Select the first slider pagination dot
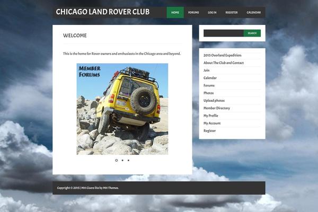The height and width of the screenshot is (212, 318). click(x=117, y=160)
